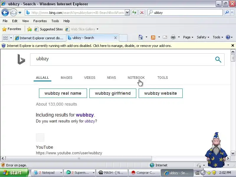Close the ubbzy - Search tab

pos(115,38)
